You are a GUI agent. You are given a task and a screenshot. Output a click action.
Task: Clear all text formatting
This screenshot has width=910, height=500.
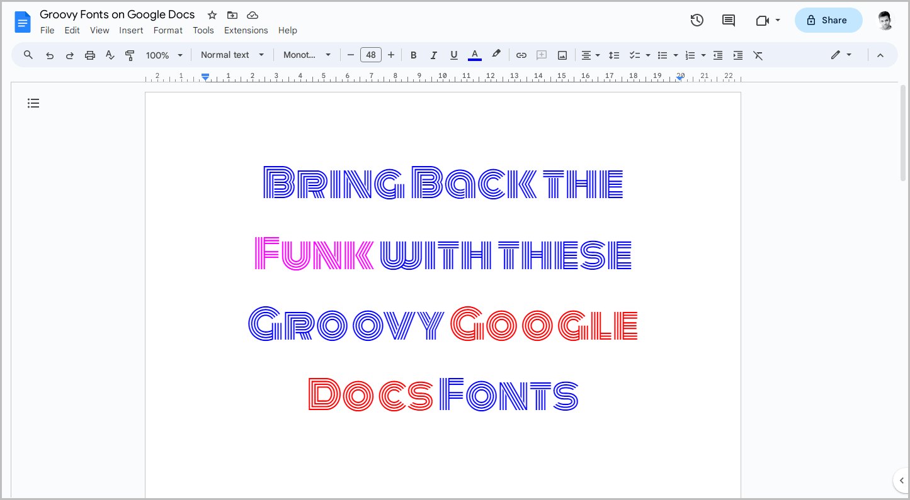pos(758,55)
